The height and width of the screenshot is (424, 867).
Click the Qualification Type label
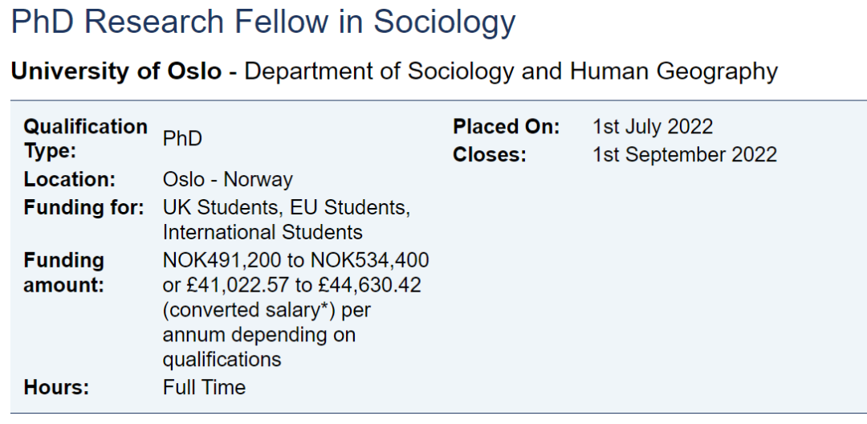pos(85,138)
